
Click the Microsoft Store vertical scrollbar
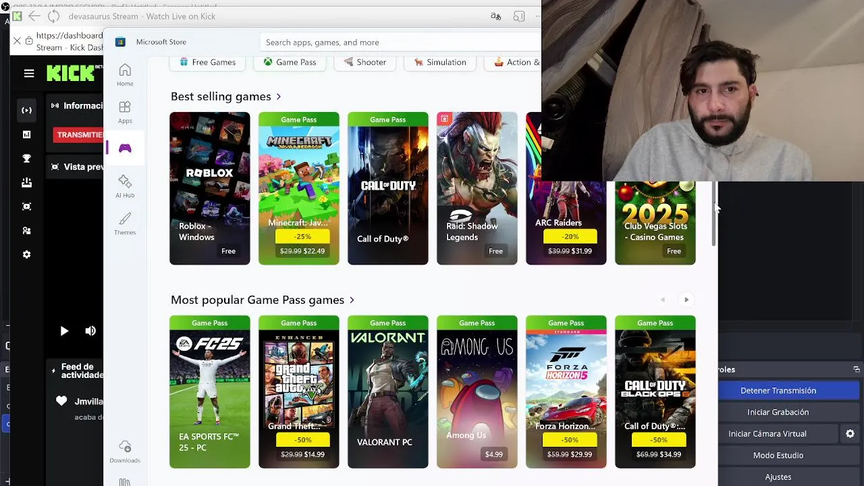(x=714, y=213)
